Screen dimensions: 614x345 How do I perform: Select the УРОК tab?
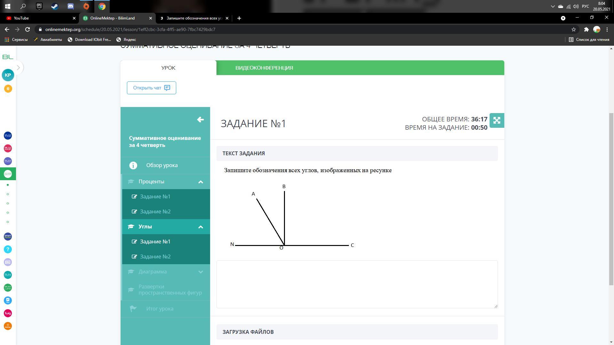(168, 68)
